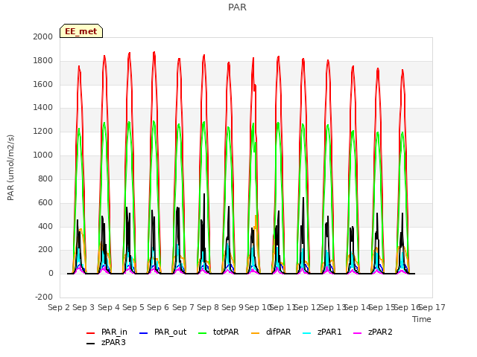Click the Time x-axis label
The image size is (477, 357).
[x=422, y=319]
